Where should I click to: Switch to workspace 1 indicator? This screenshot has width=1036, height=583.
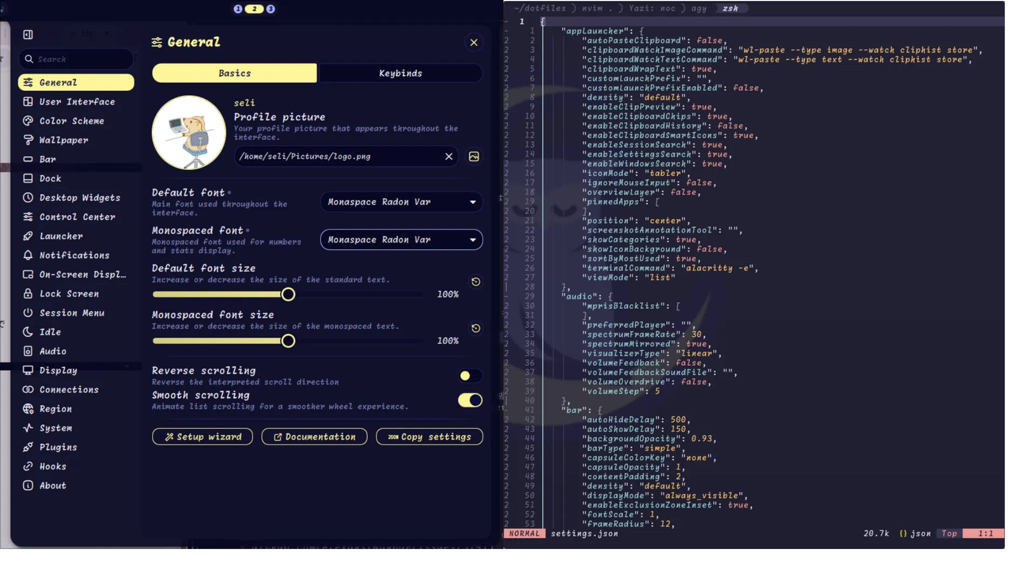pos(238,9)
